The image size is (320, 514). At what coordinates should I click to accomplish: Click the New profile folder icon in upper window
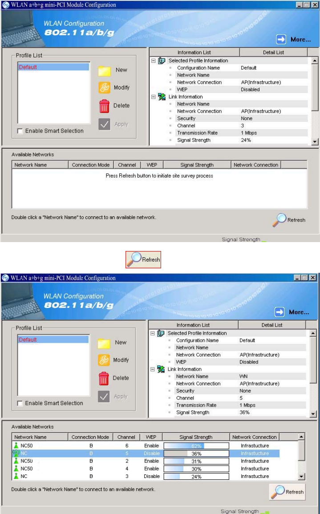click(104, 70)
